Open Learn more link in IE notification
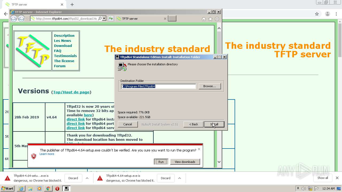Screen dimensions: 342x192 [47, 154]
